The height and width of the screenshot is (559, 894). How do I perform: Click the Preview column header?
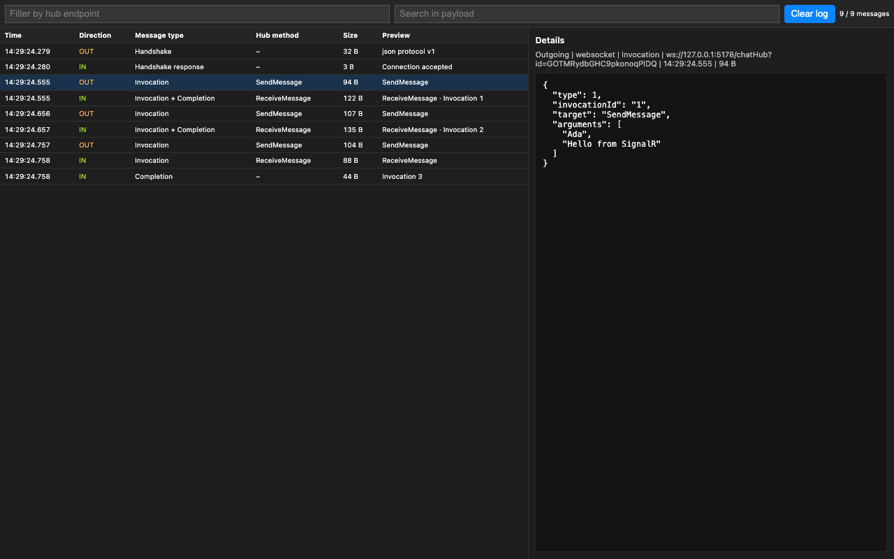[x=396, y=36]
